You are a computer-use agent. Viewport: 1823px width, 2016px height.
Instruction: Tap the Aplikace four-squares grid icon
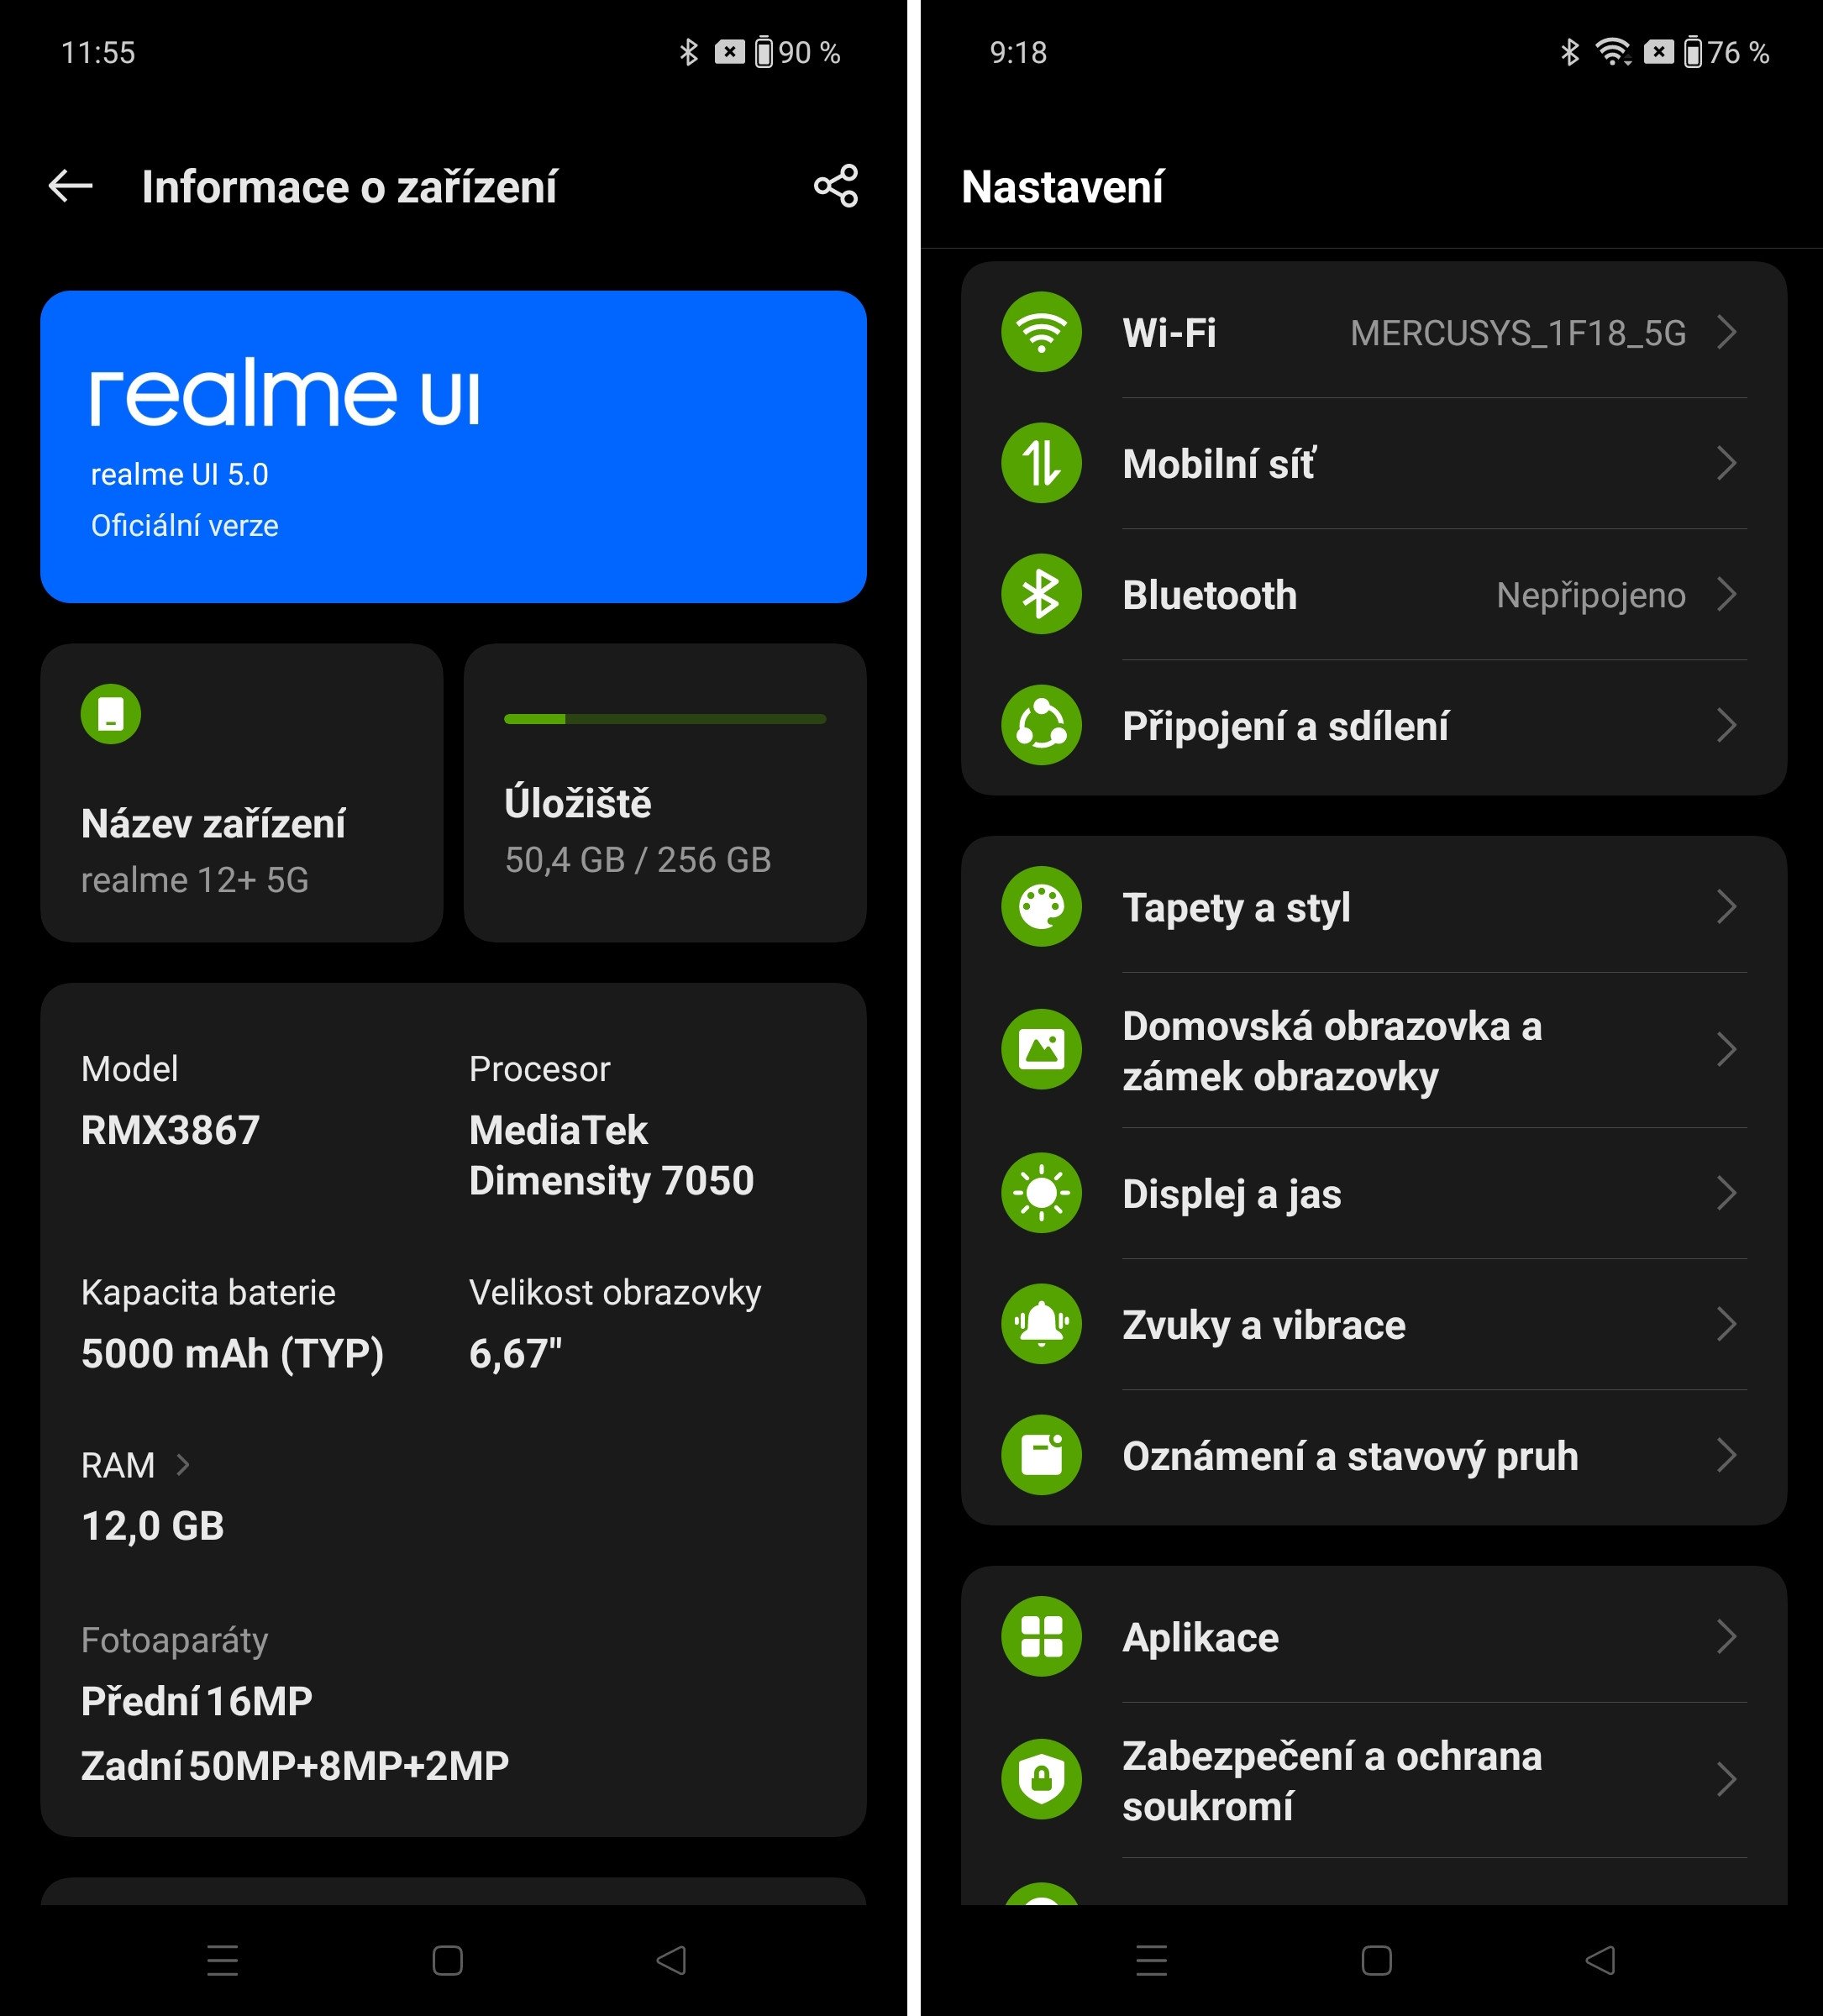(1040, 1637)
